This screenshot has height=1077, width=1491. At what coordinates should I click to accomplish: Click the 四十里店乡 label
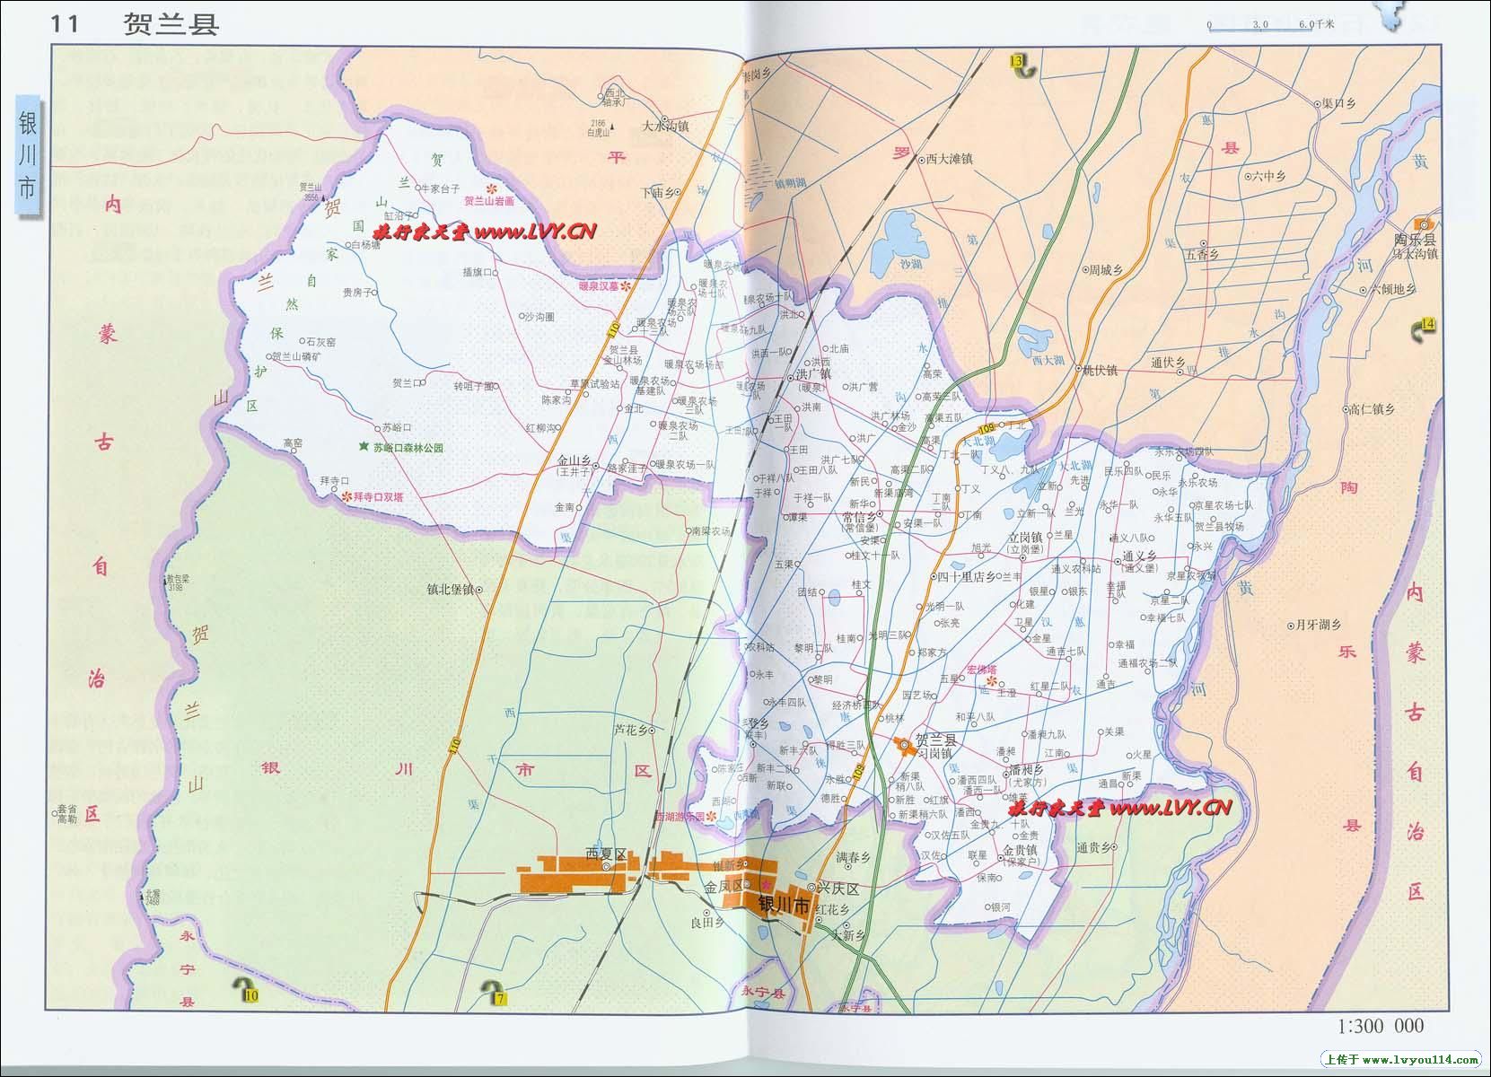(966, 577)
